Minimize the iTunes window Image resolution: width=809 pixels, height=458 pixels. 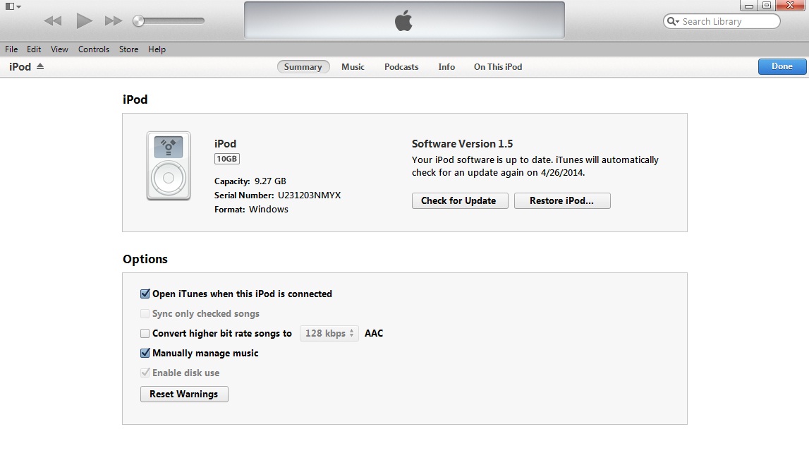click(x=748, y=6)
